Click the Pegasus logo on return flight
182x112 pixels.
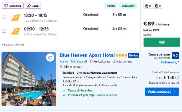point(15,31)
